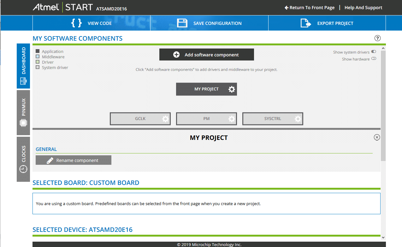Switch to the PINMUX tab
The width and height of the screenshot is (402, 247).
point(23,112)
